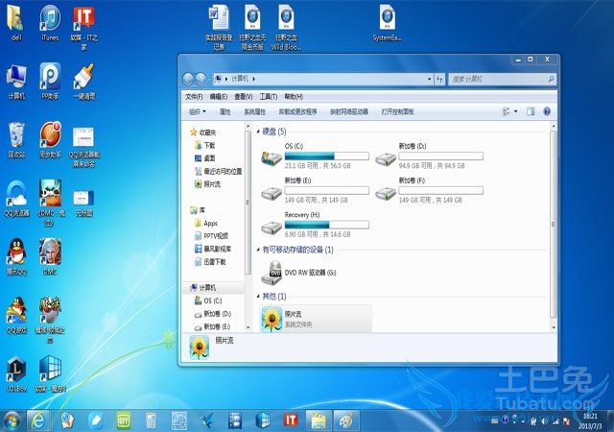
Task: Open Internet Explorer from the taskbar
Action: pyautogui.click(x=38, y=420)
